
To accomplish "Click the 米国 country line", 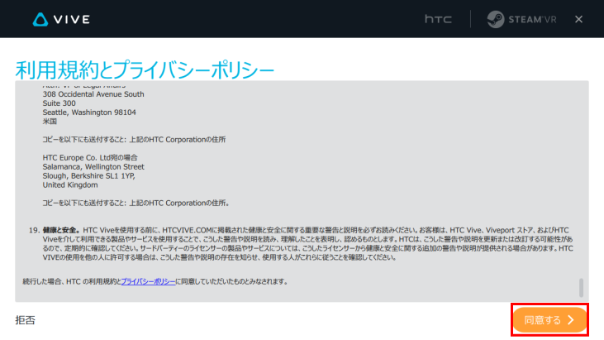I will (50, 122).
